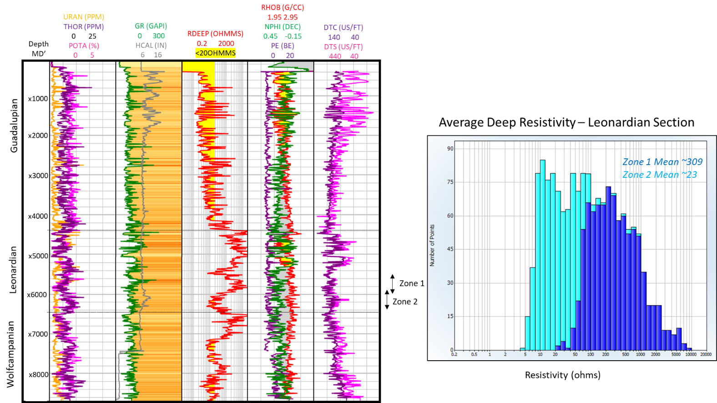This screenshot has height=403, width=717.
Task: Click the x4000 depth label
Action: point(38,216)
